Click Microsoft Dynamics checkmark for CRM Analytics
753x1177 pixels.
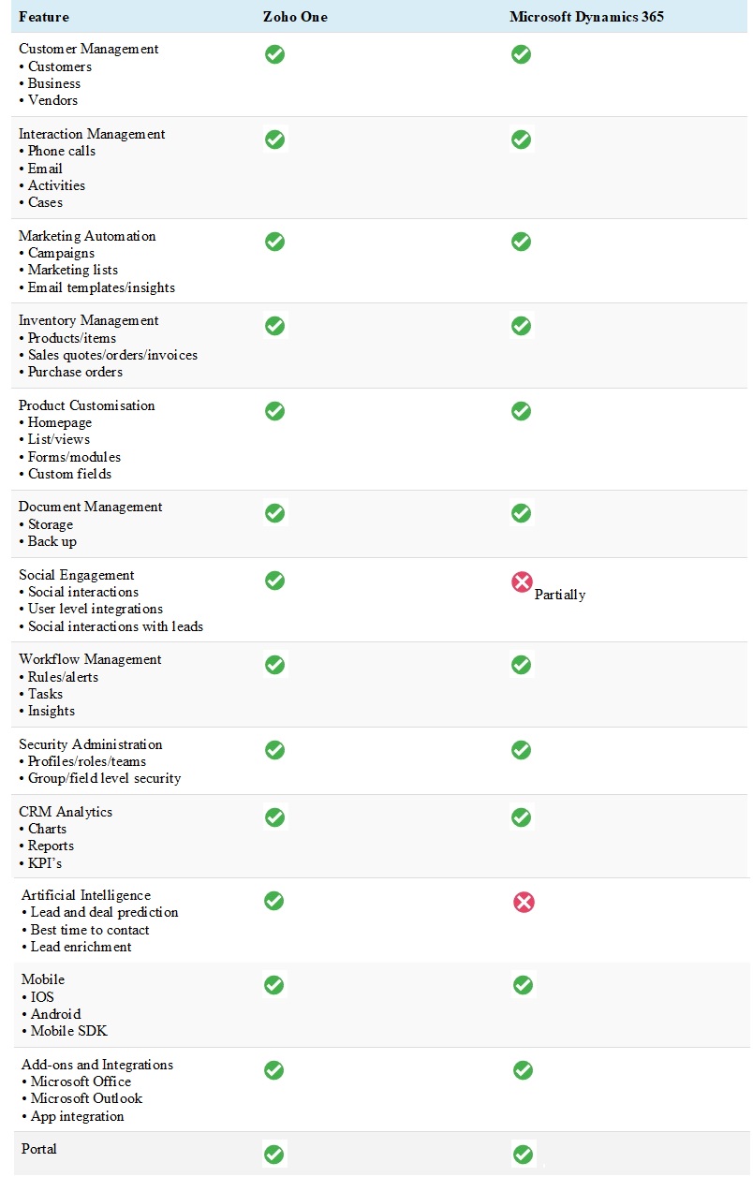pos(522,817)
